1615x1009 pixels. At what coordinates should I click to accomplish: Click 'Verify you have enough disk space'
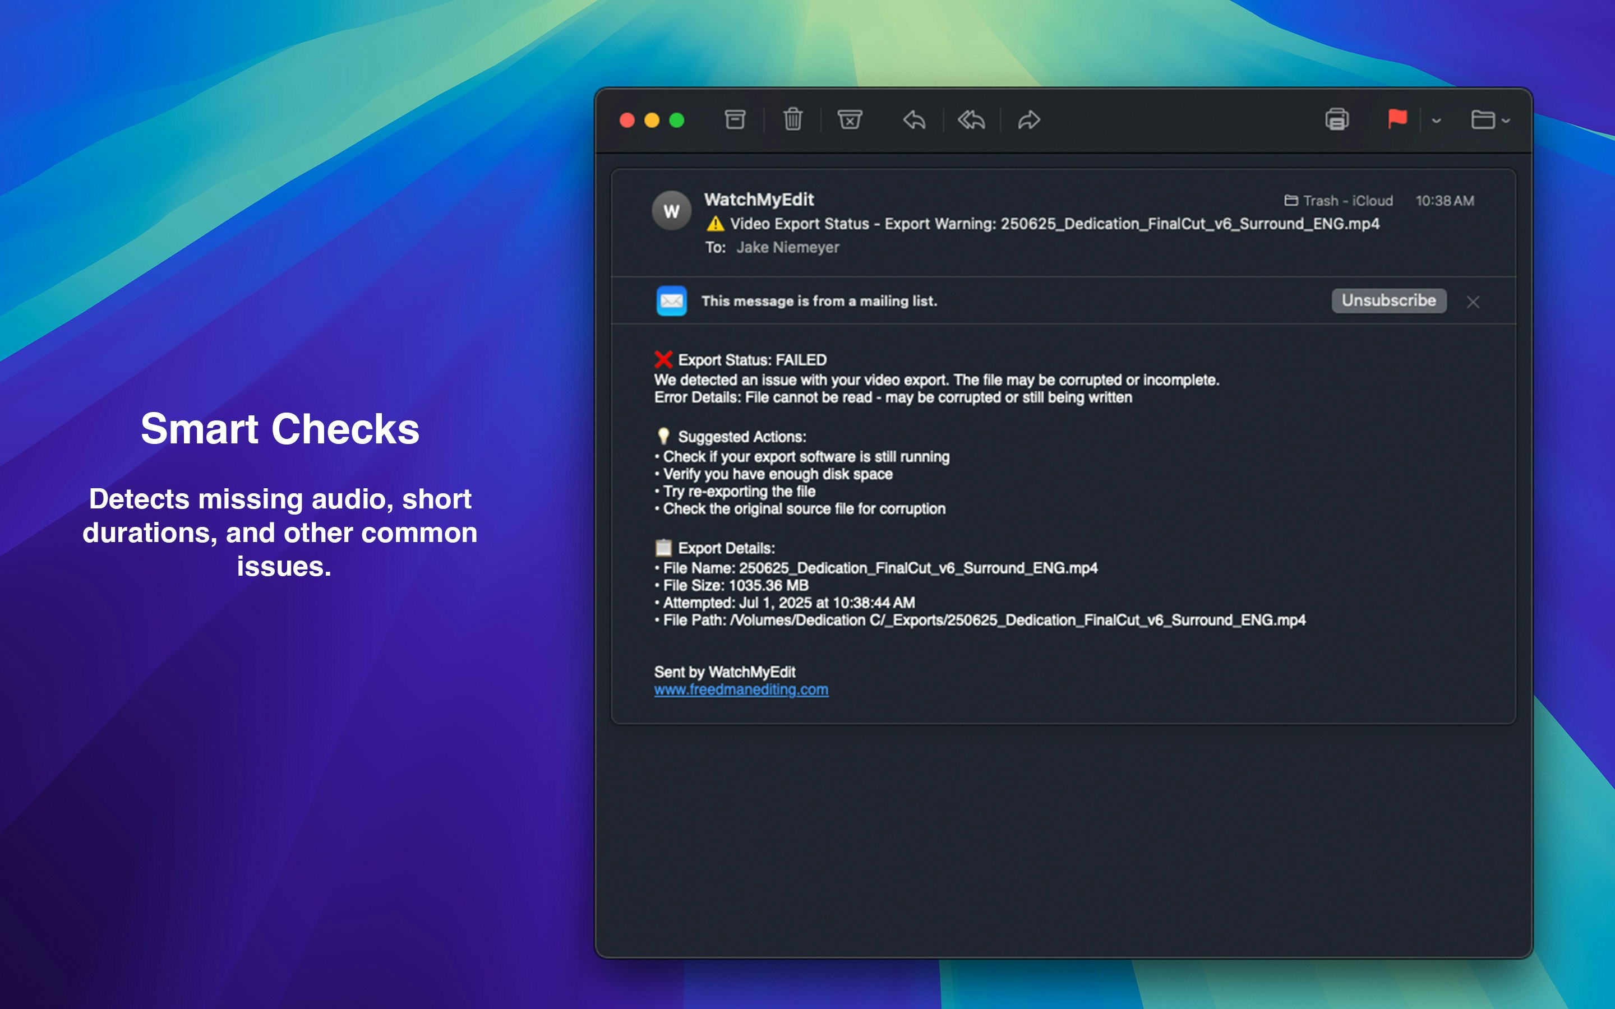click(x=773, y=474)
